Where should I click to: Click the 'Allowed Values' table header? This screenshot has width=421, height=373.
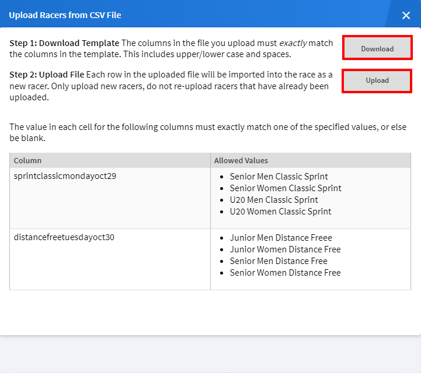[x=241, y=160]
